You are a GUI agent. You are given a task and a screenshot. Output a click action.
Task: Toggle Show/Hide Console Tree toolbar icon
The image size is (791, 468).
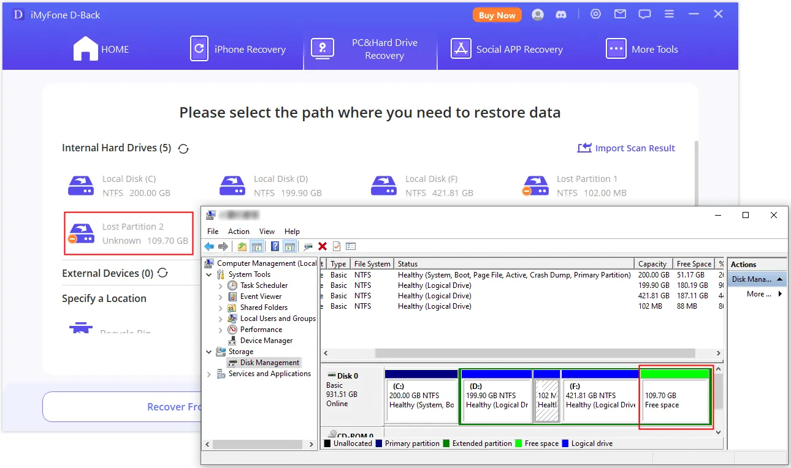(x=256, y=246)
